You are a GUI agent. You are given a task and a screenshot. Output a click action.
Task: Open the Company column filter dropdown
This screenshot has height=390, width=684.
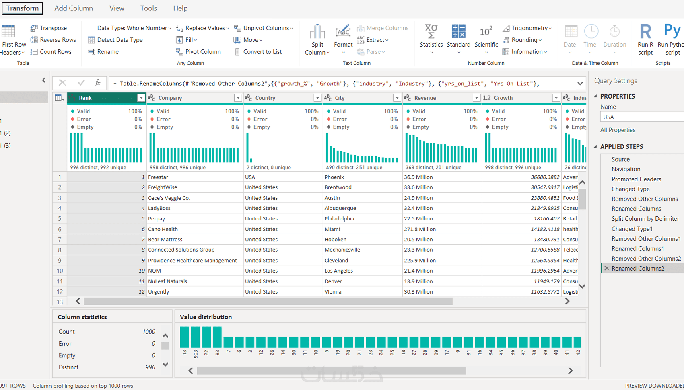pyautogui.click(x=238, y=98)
